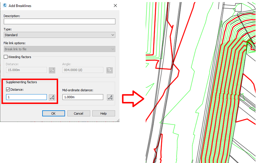The width and height of the screenshot is (257, 163).
Task: Click the Mid-ordinate distance label
Action: coord(78,90)
